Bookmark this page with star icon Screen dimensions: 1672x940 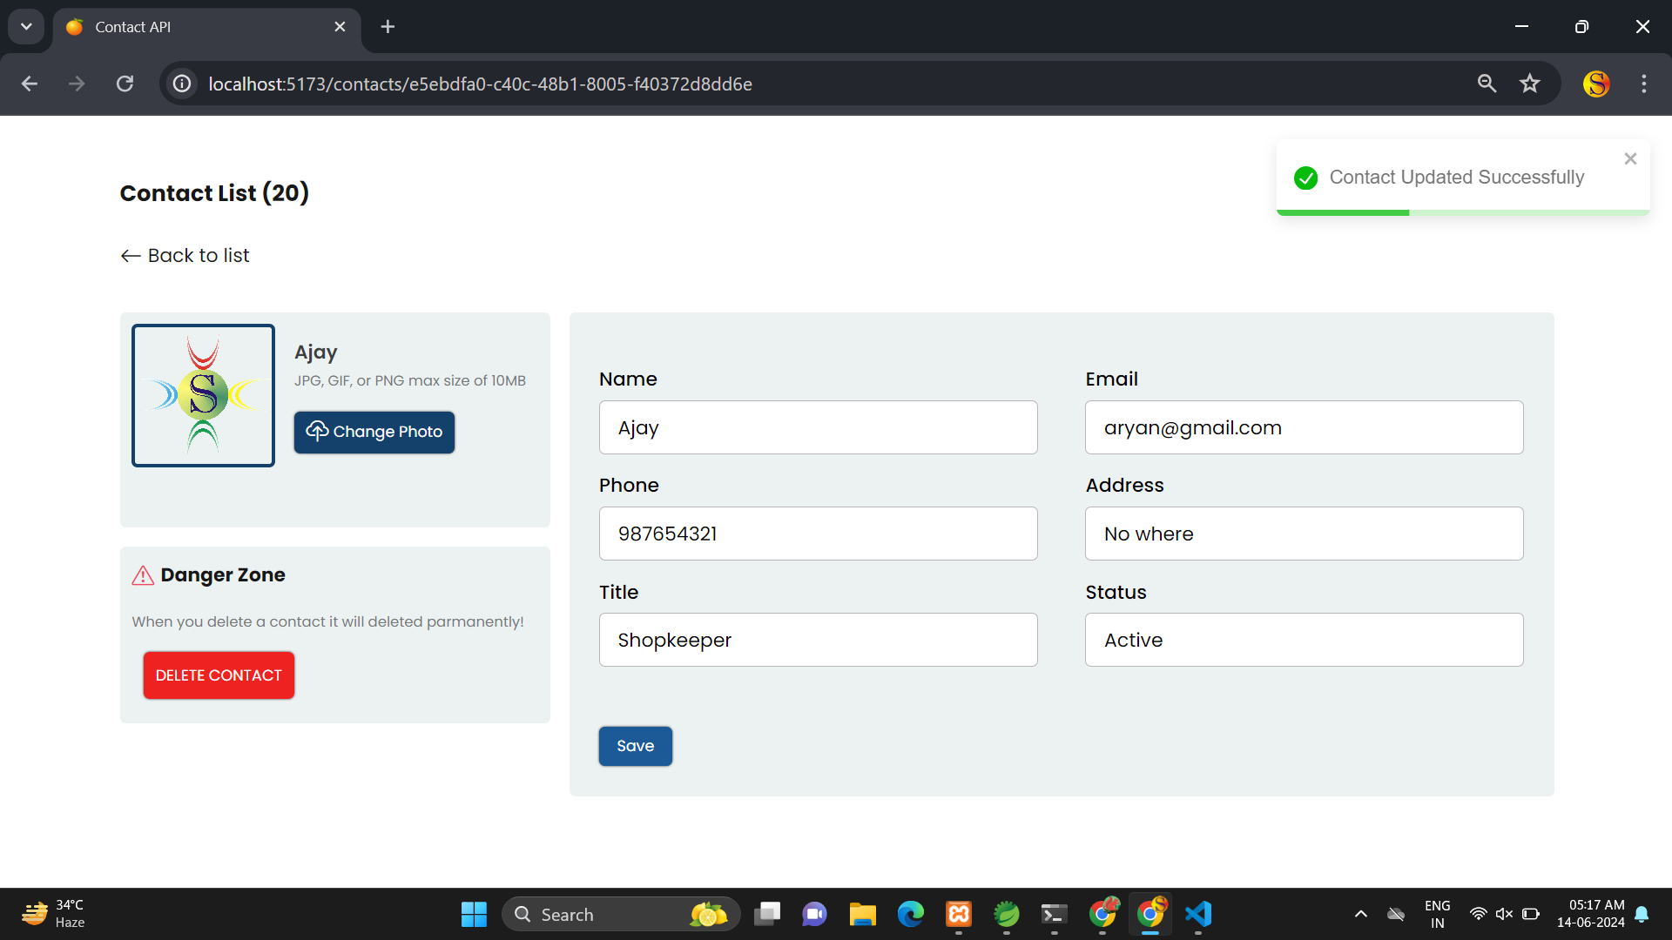click(x=1530, y=84)
